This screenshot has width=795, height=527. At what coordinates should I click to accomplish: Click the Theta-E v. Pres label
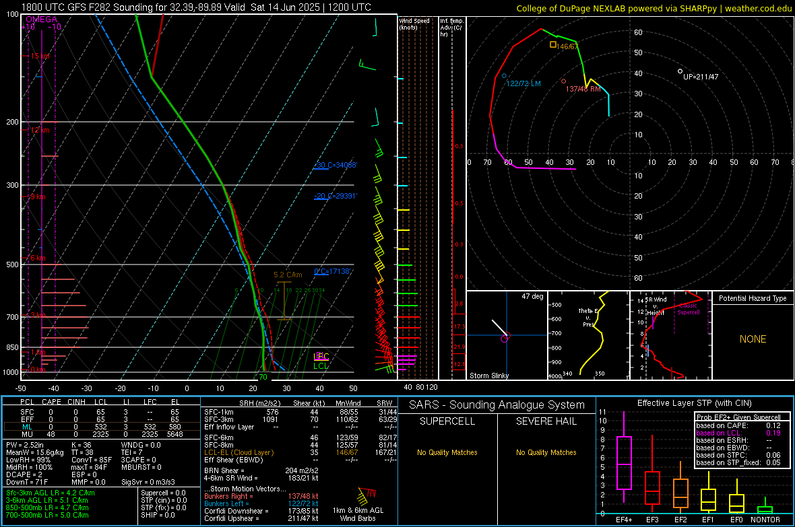tap(588, 317)
